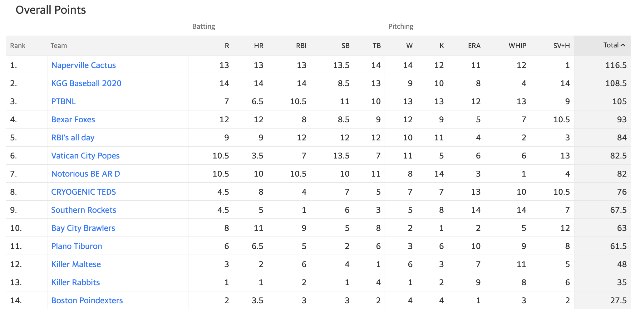
Task: Select the PTBNL team link
Action: (x=63, y=101)
